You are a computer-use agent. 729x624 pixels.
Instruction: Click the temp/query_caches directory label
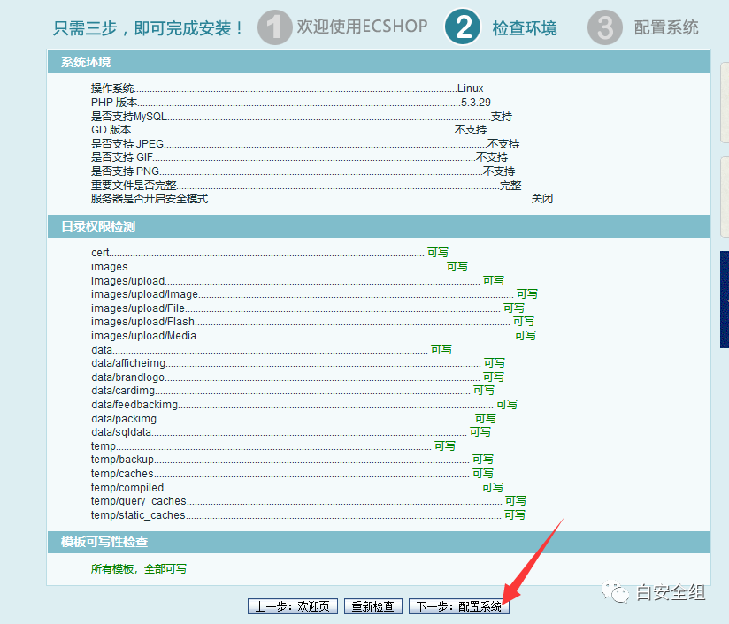click(x=139, y=500)
